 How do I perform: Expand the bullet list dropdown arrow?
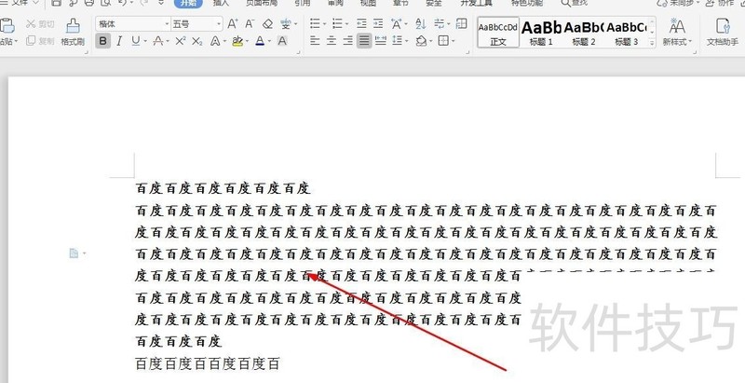(324, 23)
